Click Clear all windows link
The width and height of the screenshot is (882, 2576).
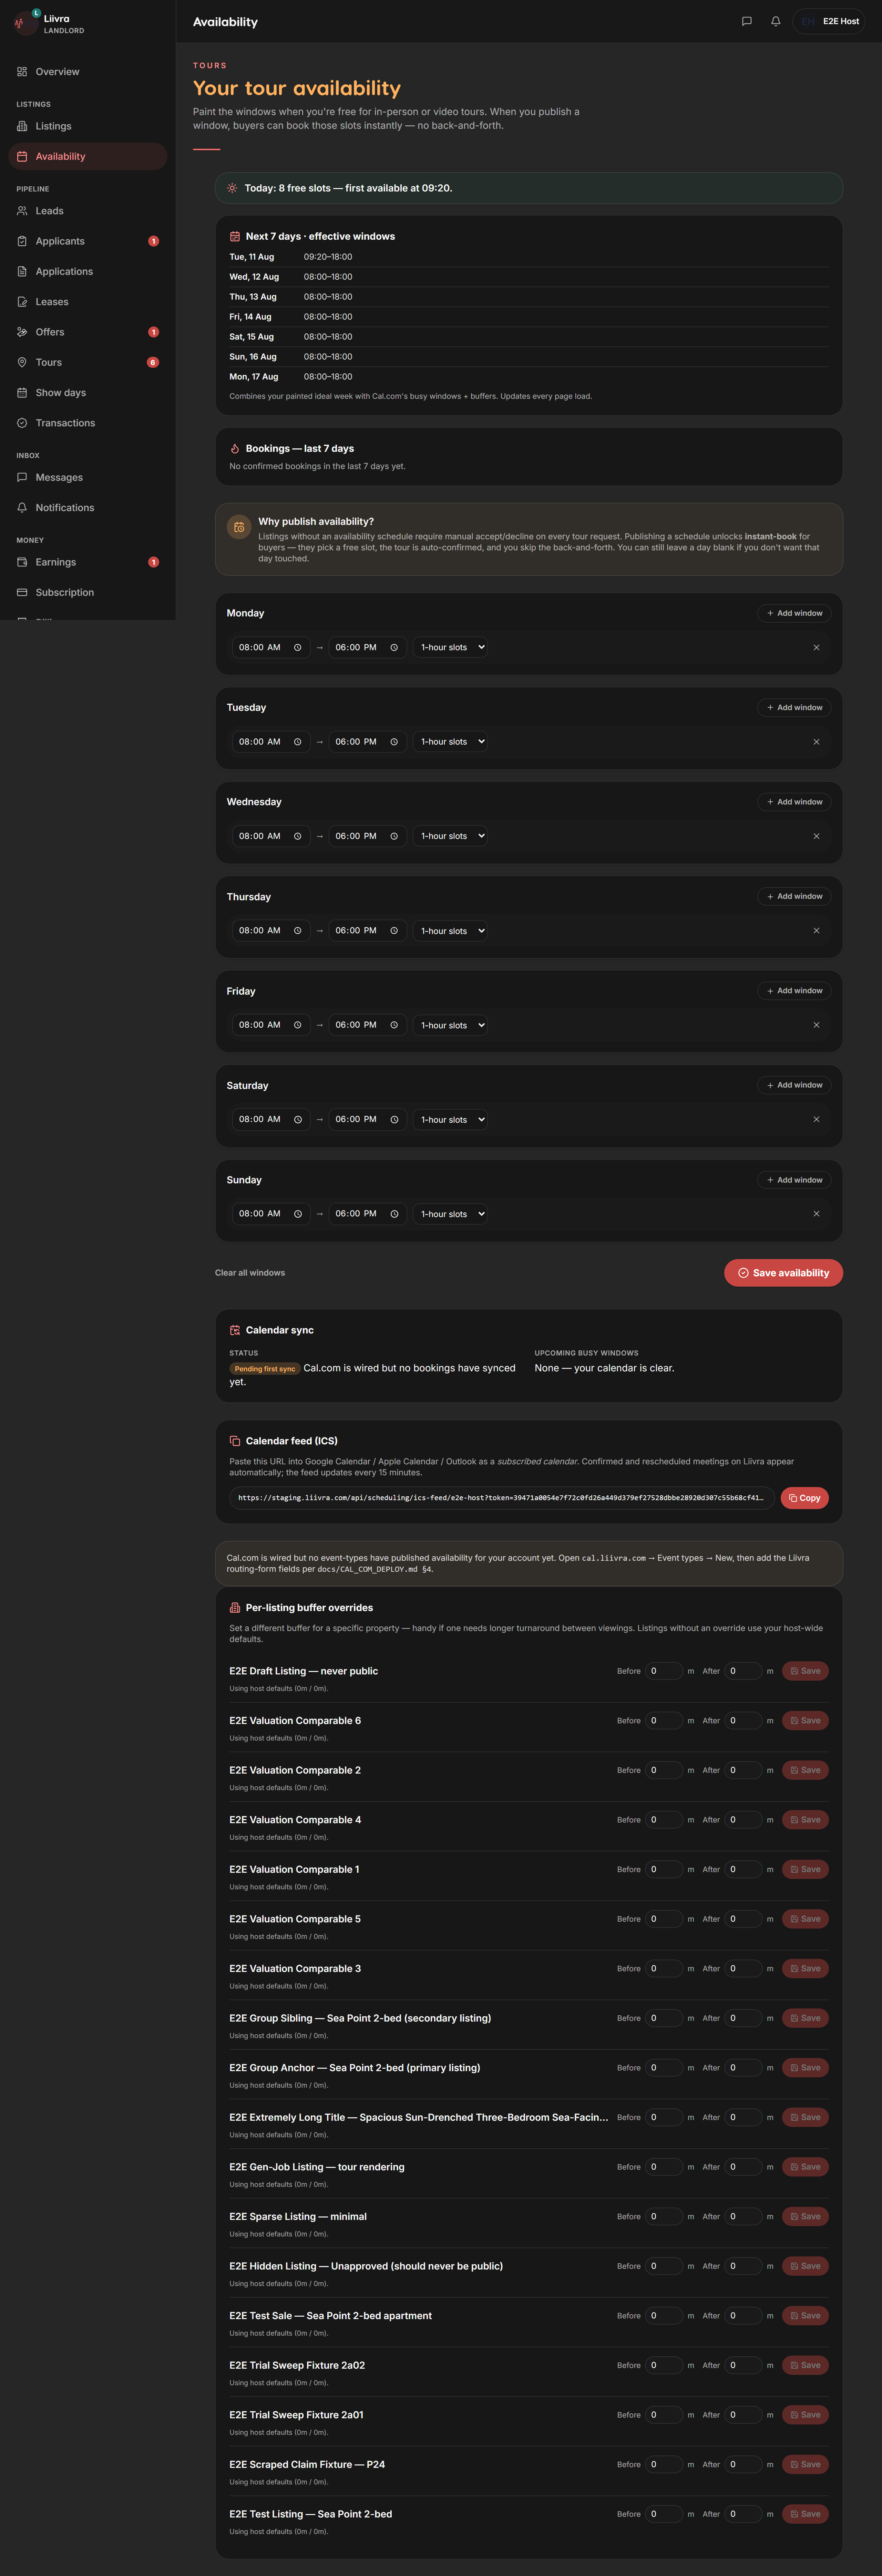(x=250, y=1273)
